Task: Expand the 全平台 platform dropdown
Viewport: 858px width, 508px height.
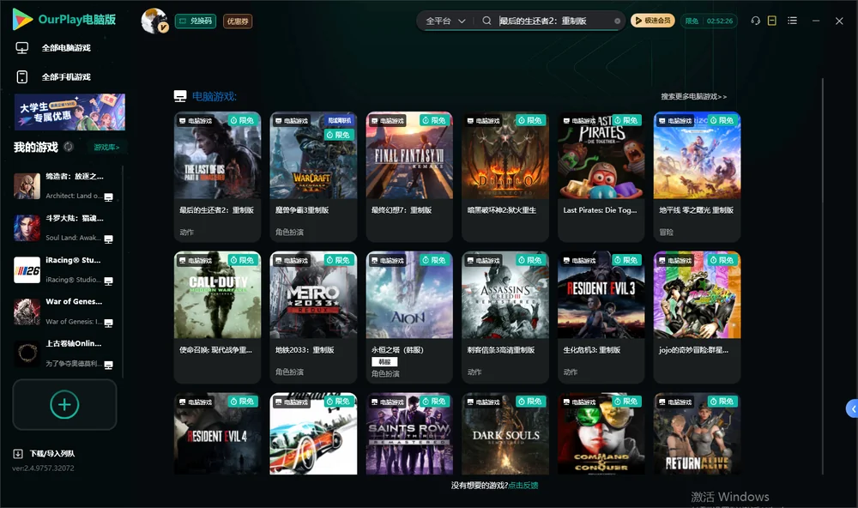Action: point(445,21)
